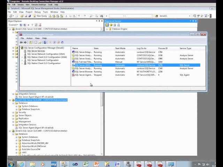Click Analysis Services cube icon in Registered Servers
Screen dimensions: 223x167
pyautogui.click(x=111, y=25)
